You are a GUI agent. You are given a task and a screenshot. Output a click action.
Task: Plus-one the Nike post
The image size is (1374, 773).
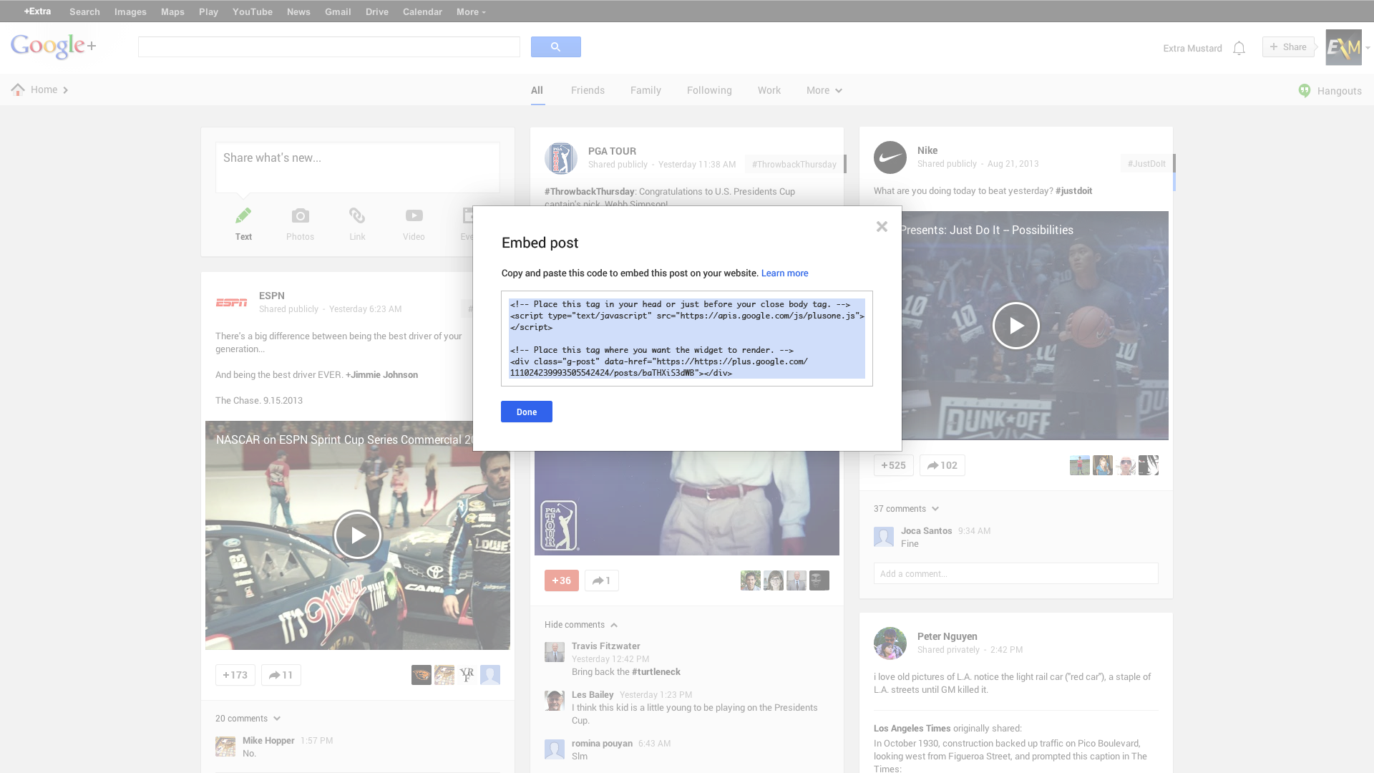tap(892, 465)
